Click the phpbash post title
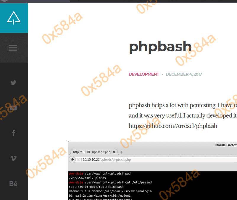Viewport: 237px width, 200px height. point(160,47)
